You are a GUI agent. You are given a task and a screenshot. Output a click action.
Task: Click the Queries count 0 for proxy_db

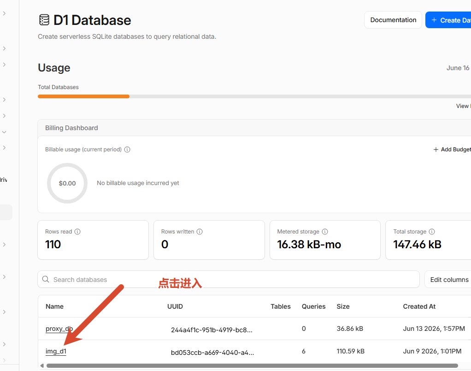click(x=304, y=329)
